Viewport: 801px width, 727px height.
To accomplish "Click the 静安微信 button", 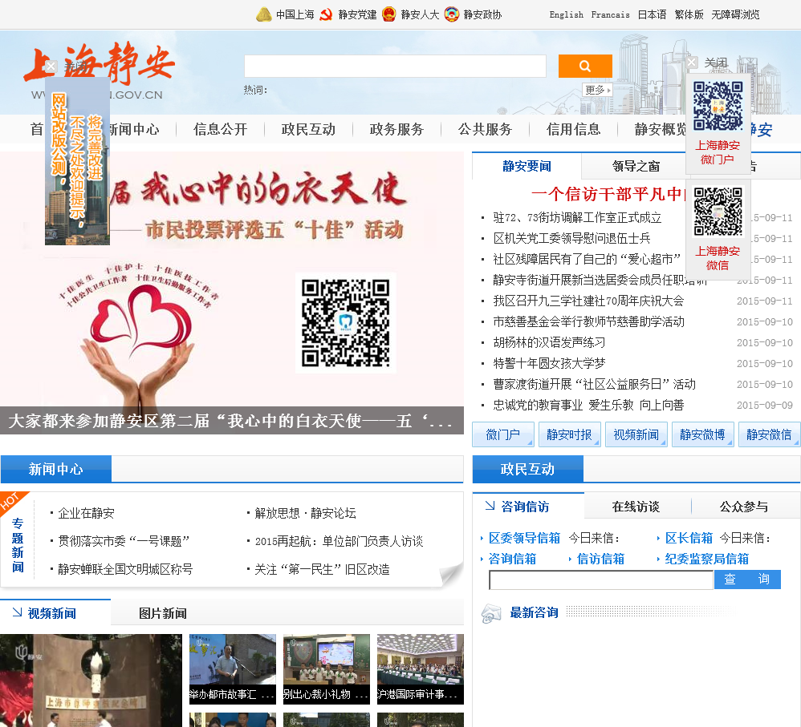I will coord(769,434).
